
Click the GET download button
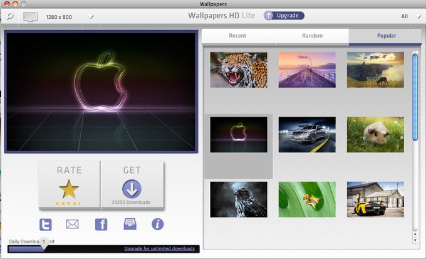132,185
